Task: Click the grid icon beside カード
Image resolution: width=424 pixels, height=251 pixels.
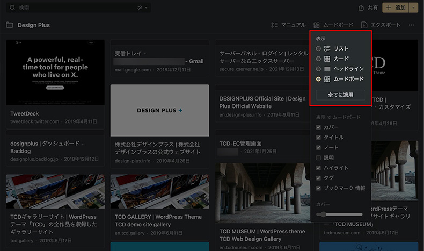Action: coord(327,59)
